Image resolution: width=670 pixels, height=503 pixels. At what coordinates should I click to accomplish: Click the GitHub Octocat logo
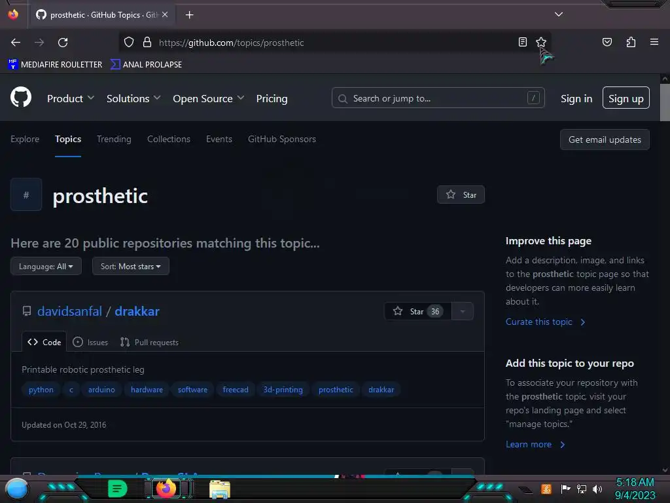[x=21, y=97]
